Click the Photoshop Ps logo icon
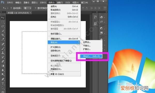 3,2
